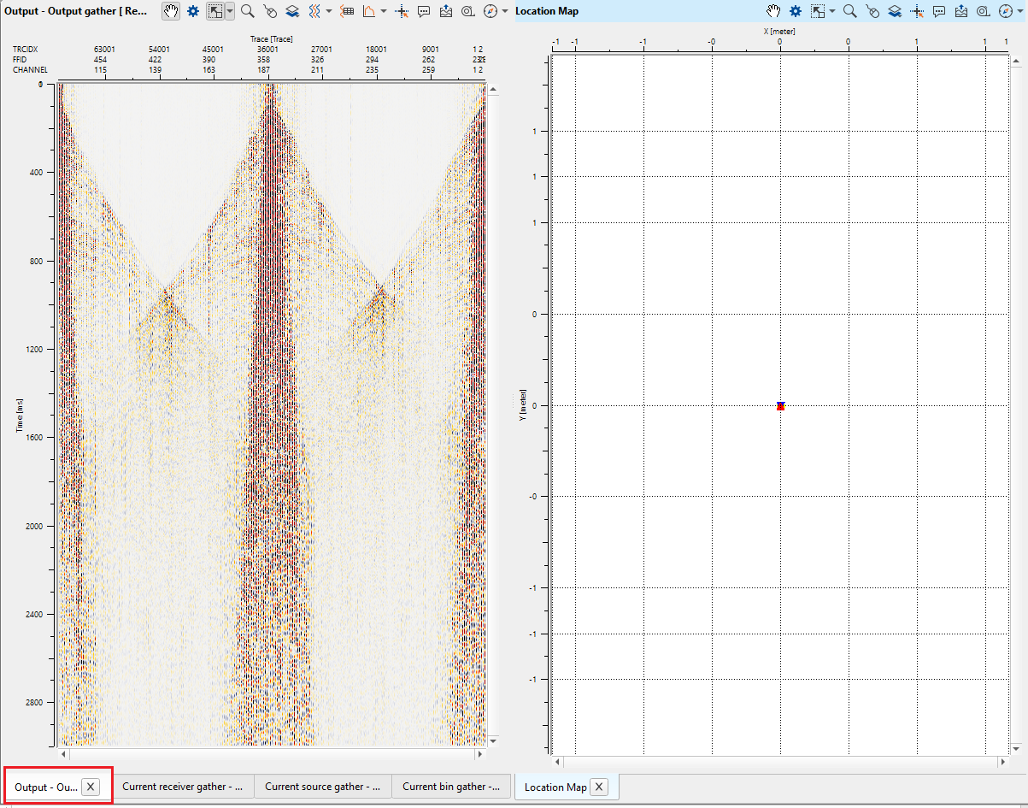The width and height of the screenshot is (1028, 808).
Task: Select measuring tape icon in Output gather toolbar
Action: tap(467, 11)
